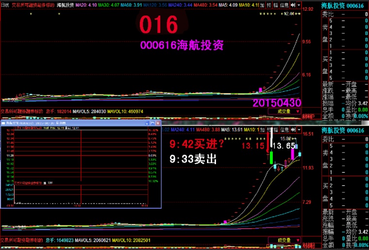The image size is (369, 250).
Task: Open the upper chart toolbar dropdown arrow
Action: (299, 5)
